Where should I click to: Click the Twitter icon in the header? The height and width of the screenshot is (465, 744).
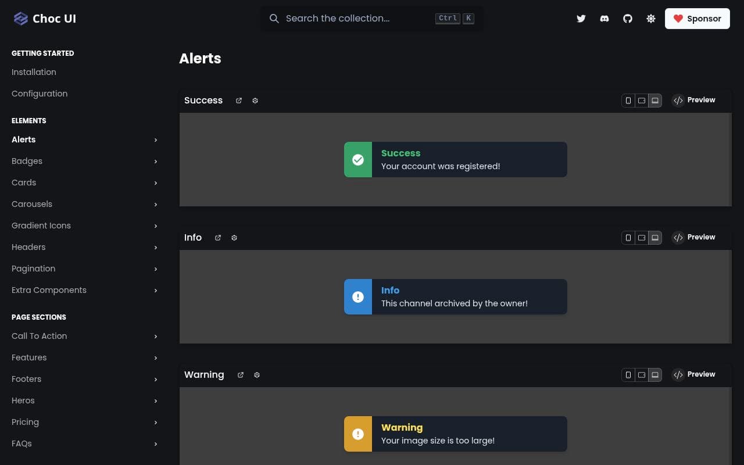[x=581, y=19]
